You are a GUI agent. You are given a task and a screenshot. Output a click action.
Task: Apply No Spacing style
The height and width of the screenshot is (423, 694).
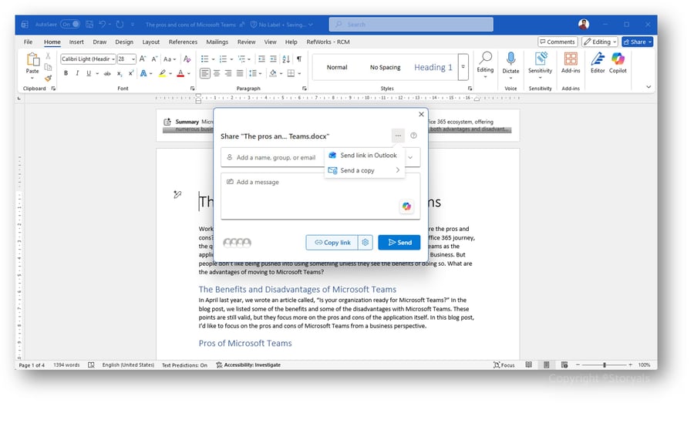tap(385, 67)
